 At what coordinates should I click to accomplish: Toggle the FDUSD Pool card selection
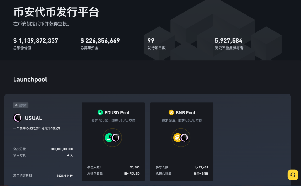[x=113, y=141]
